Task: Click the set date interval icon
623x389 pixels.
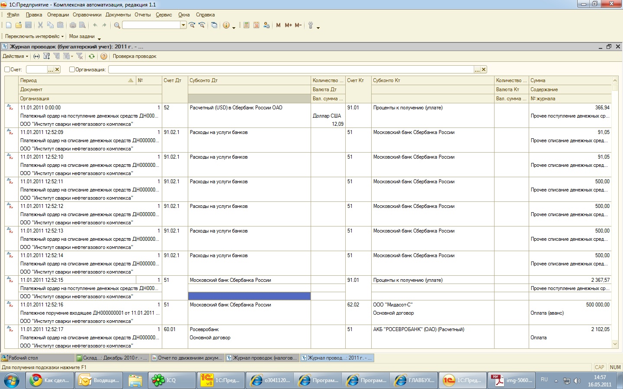Action: (x=36, y=56)
